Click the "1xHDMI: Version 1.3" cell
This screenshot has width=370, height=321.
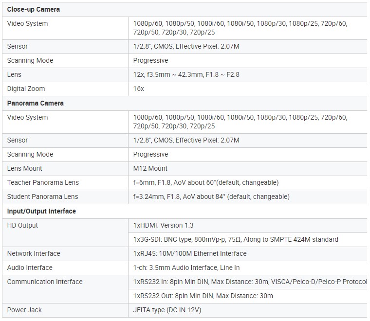[x=247, y=225]
